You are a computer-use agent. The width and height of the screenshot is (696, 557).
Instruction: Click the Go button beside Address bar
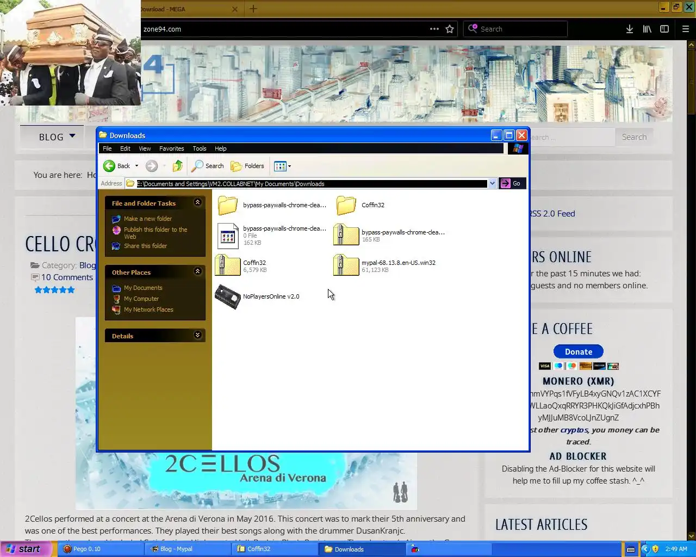pos(512,183)
